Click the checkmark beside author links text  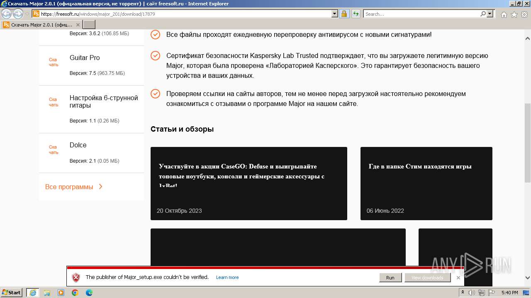[x=155, y=94]
